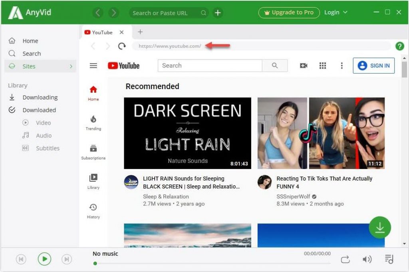Viewport: 409px width, 272px height.
Task: Click the previous track button
Action: 21,259
